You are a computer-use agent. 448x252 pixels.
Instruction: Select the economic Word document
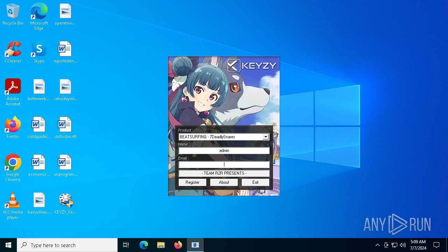39,166
